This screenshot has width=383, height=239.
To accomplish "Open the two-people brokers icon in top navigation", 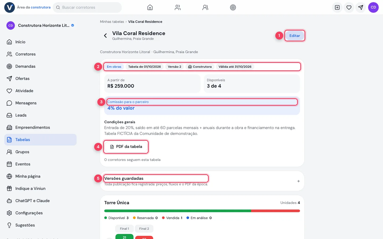I will pos(178,7).
